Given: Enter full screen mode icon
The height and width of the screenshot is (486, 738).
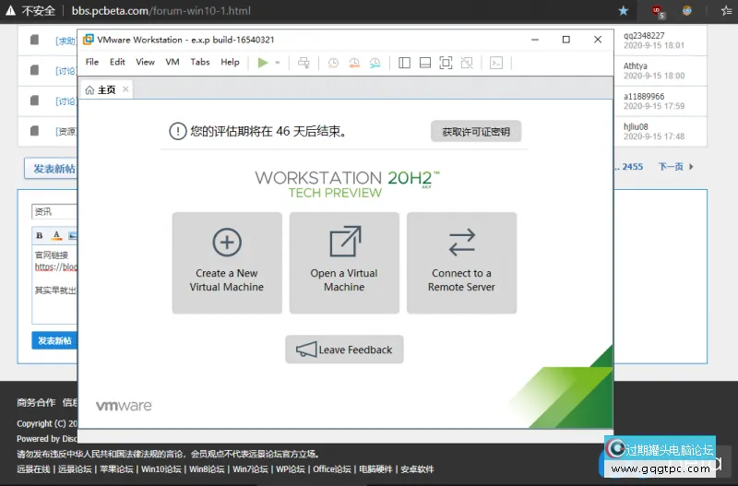Looking at the screenshot, I should tap(446, 63).
